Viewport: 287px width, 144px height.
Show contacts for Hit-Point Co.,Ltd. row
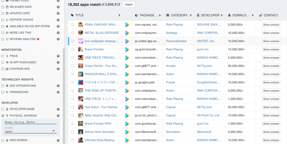point(271,116)
